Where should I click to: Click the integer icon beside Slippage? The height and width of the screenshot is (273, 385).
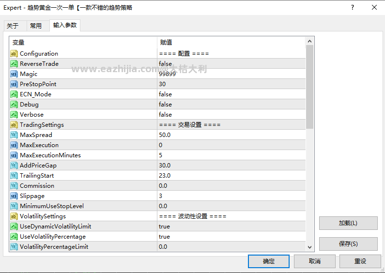[x=14, y=196]
